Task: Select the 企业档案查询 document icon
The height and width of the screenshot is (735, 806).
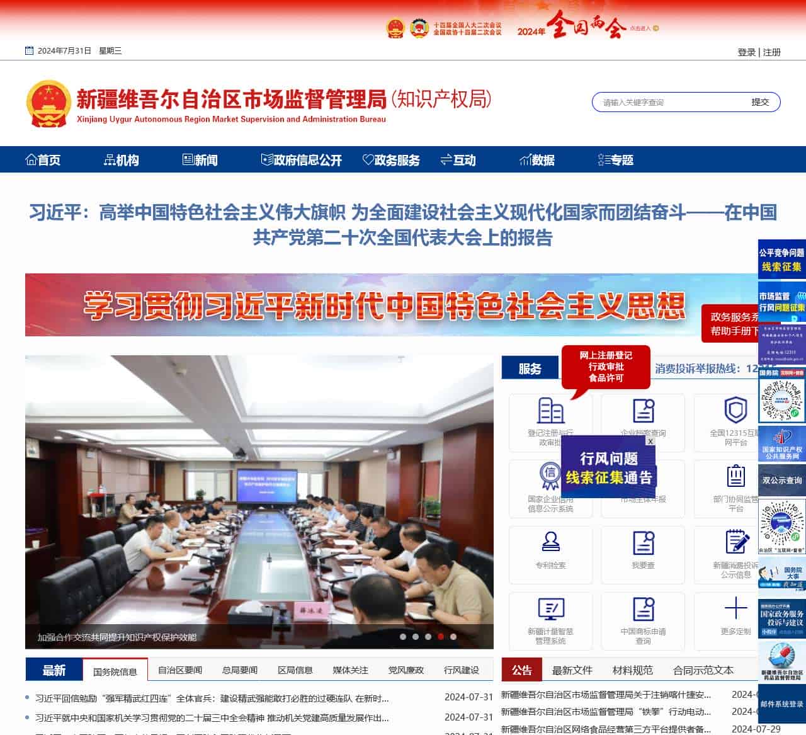Action: click(x=643, y=409)
